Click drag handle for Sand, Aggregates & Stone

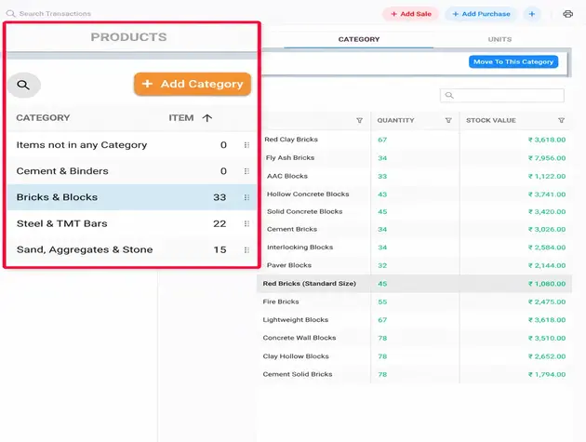pyautogui.click(x=246, y=249)
